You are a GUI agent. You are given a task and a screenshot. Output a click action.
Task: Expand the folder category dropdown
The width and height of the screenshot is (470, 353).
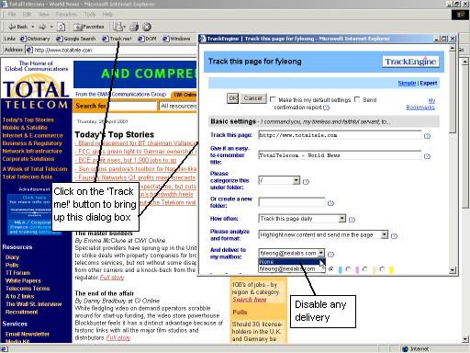[x=296, y=180]
